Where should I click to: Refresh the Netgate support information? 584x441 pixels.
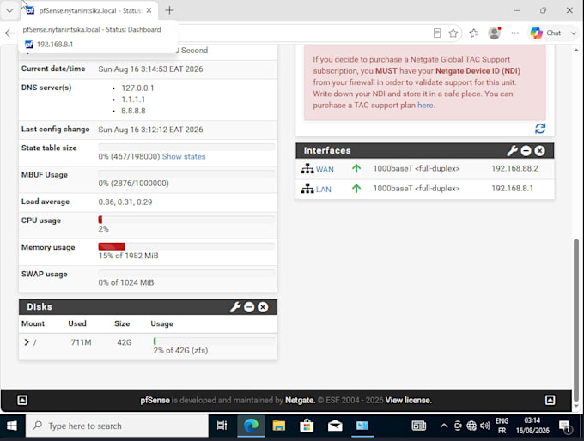[540, 129]
